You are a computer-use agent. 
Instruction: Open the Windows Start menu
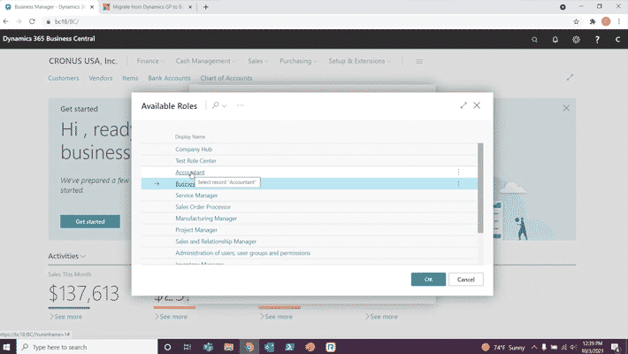6,347
